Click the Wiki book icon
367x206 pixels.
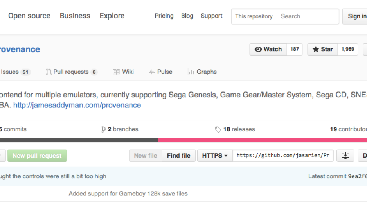116,72
